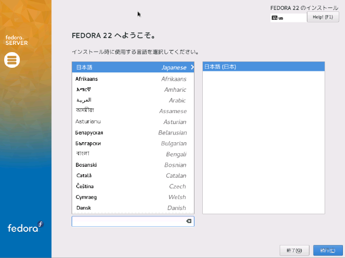The height and width of the screenshot is (258, 345).
Task: Focus the language search input field
Action: click(128, 222)
